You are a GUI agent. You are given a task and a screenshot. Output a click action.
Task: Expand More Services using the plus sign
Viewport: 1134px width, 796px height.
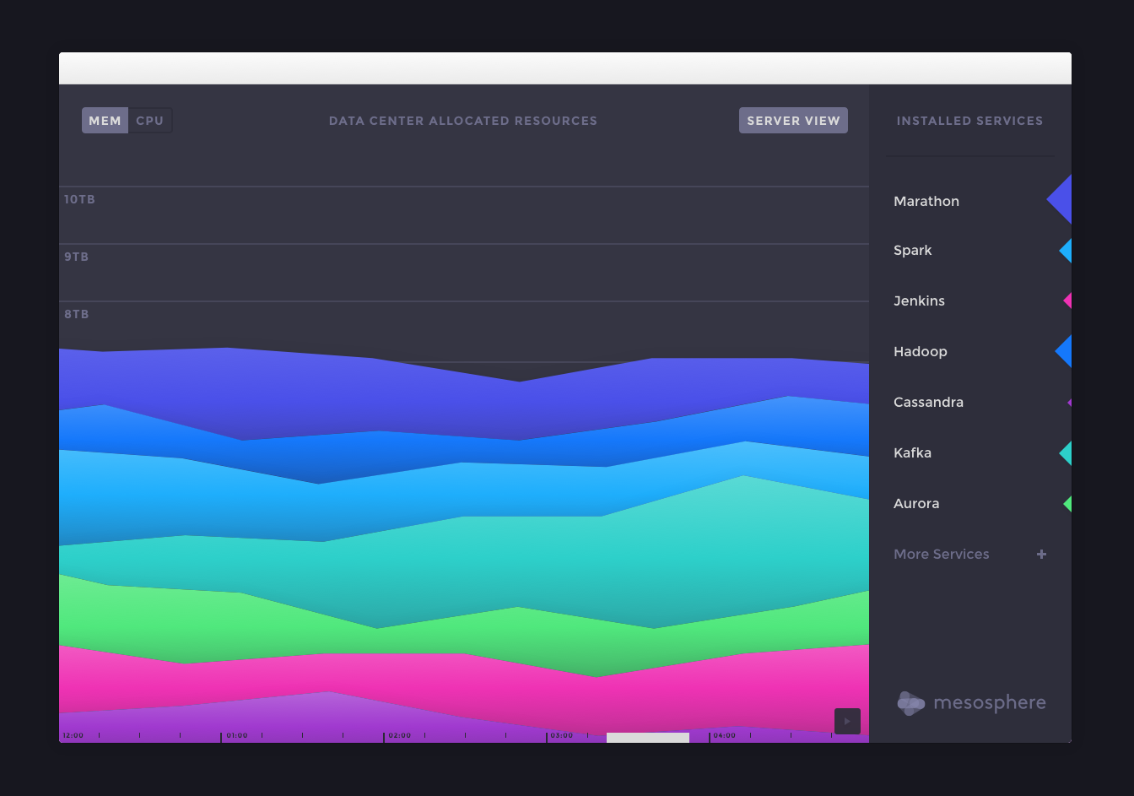[1041, 554]
